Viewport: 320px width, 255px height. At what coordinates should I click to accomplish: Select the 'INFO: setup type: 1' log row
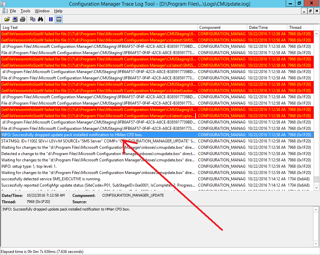tap(157, 166)
